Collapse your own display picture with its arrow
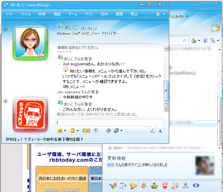 tap(6, 101)
